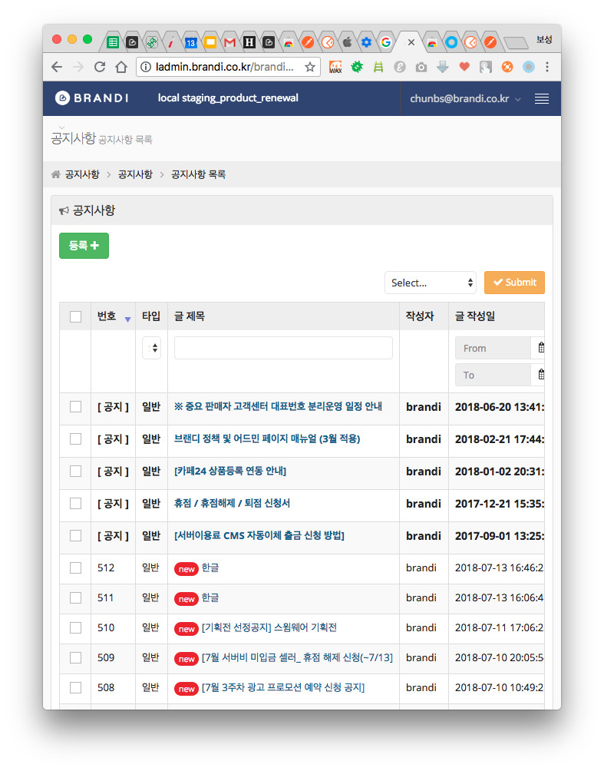Click the green 등록 button
This screenshot has width=604, height=771.
click(x=84, y=246)
